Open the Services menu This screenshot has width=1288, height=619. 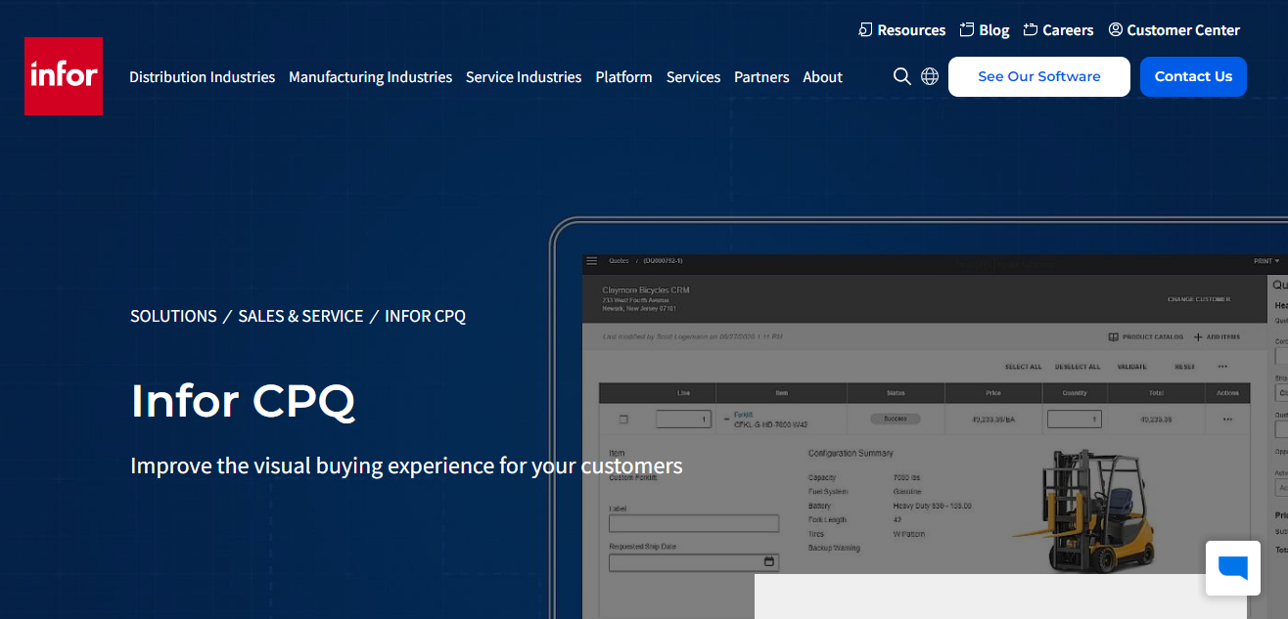point(693,77)
